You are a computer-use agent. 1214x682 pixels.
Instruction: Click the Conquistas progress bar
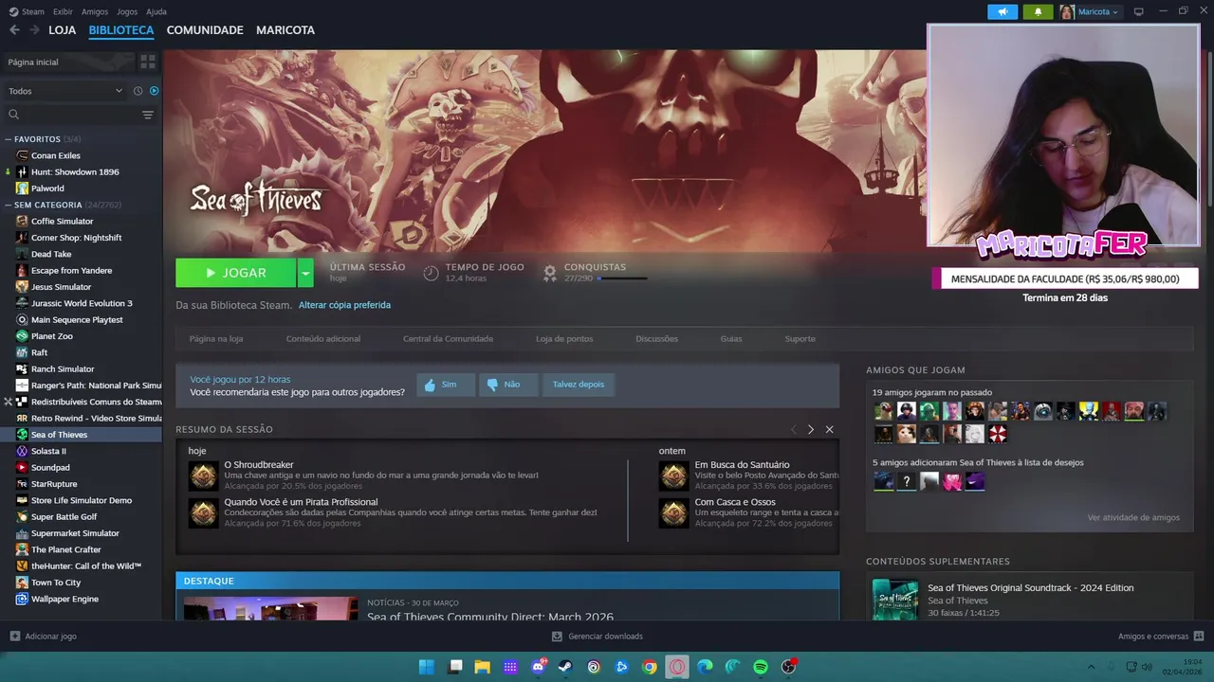point(622,278)
